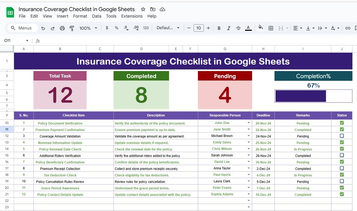The height and width of the screenshot is (211, 357).
Task: Decrease font size with minus icon
Action: 189,28
